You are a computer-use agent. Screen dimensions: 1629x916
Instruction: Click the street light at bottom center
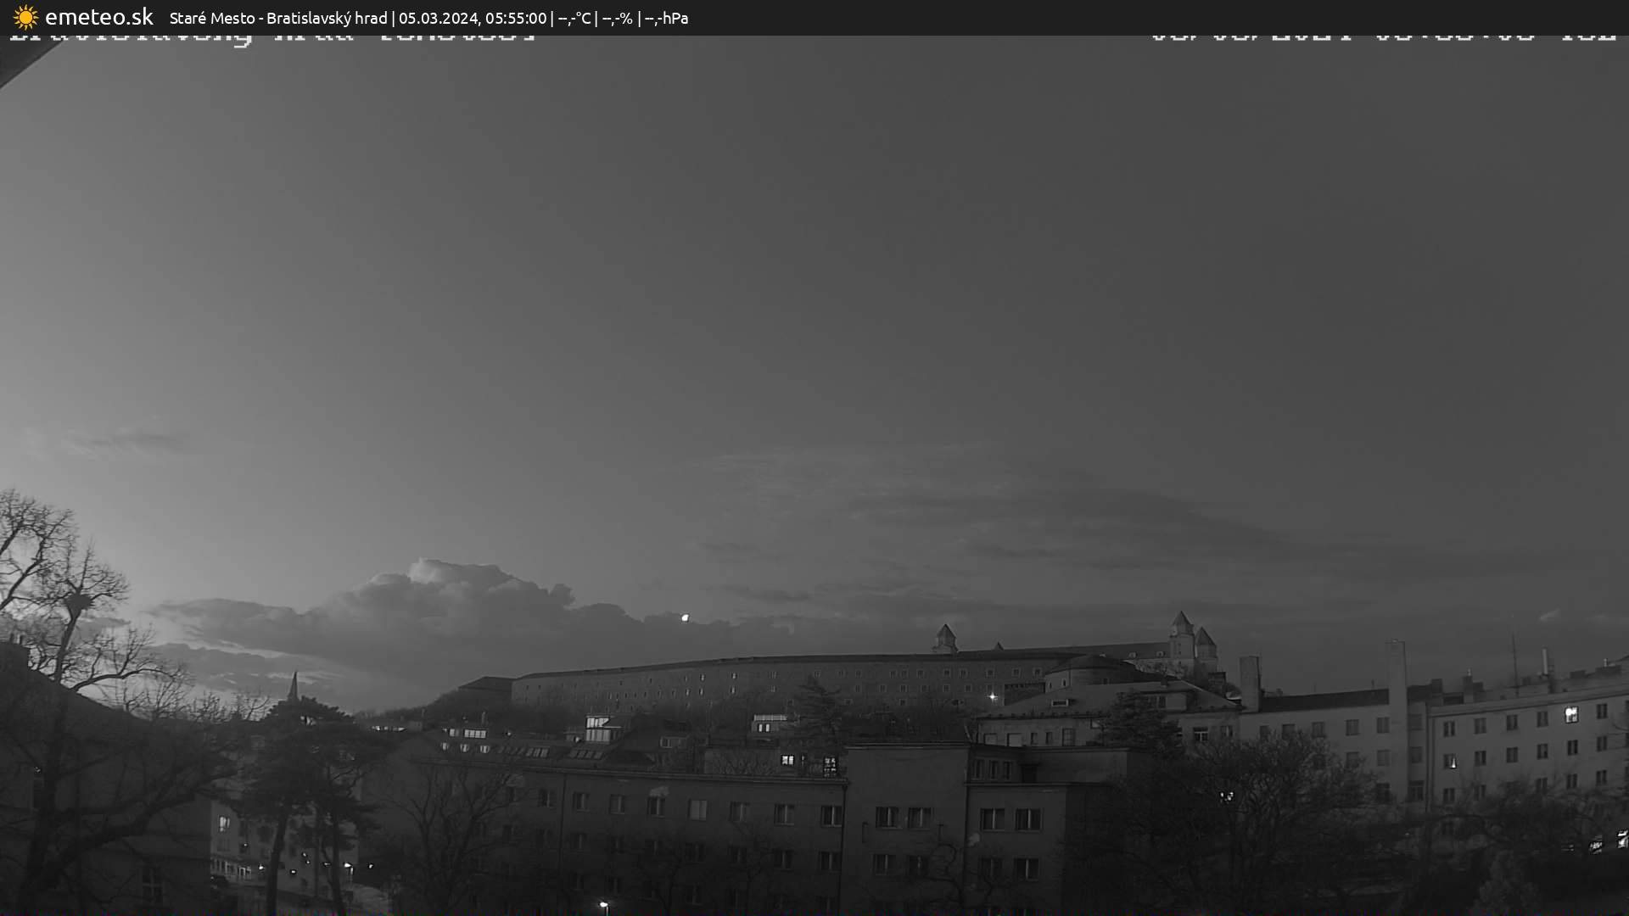[x=603, y=905]
